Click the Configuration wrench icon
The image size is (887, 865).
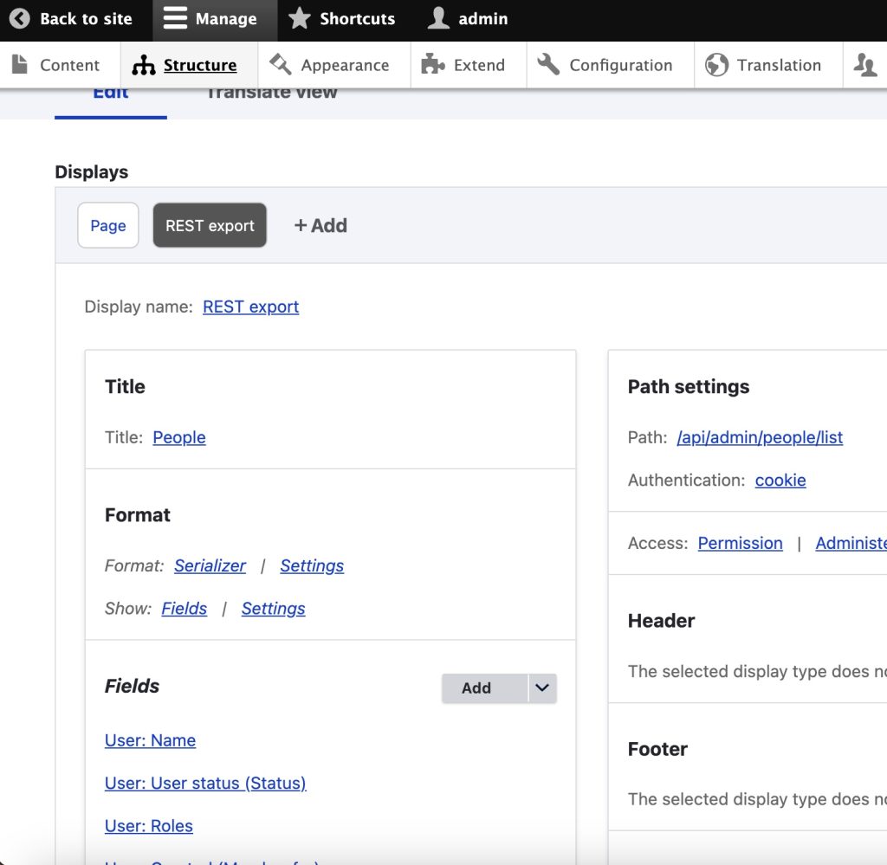click(x=548, y=64)
